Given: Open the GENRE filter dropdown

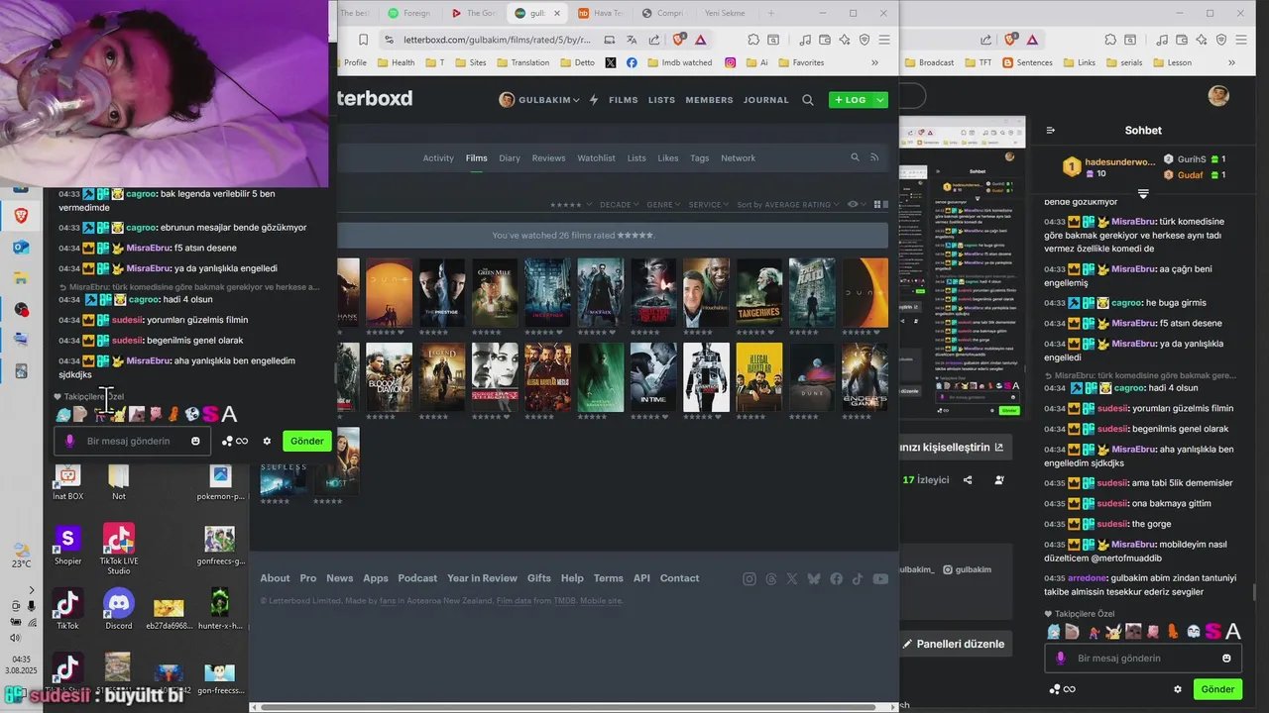Looking at the screenshot, I should point(663,204).
